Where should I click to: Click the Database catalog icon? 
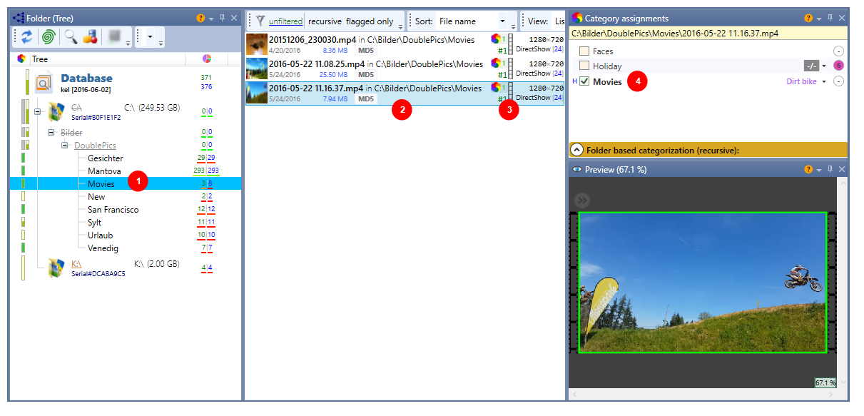[x=44, y=83]
